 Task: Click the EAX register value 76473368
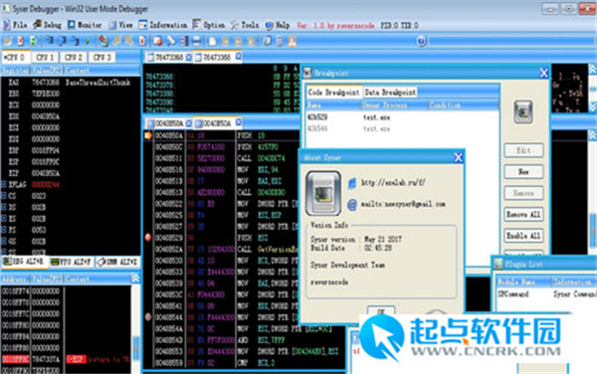46,83
